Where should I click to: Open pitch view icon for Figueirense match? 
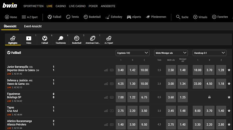click(112, 97)
